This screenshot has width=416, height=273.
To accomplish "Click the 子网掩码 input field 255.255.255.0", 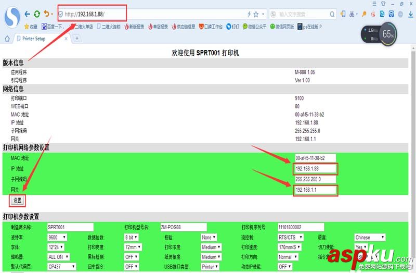I will pyautogui.click(x=315, y=179).
